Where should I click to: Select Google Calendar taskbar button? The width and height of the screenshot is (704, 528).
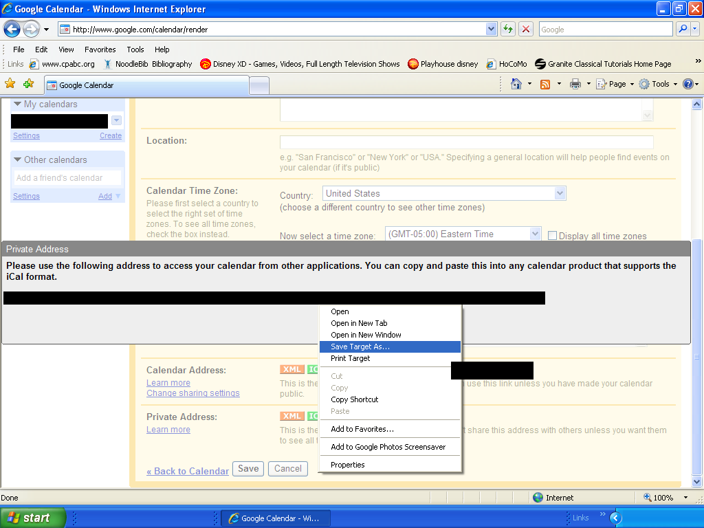276,518
